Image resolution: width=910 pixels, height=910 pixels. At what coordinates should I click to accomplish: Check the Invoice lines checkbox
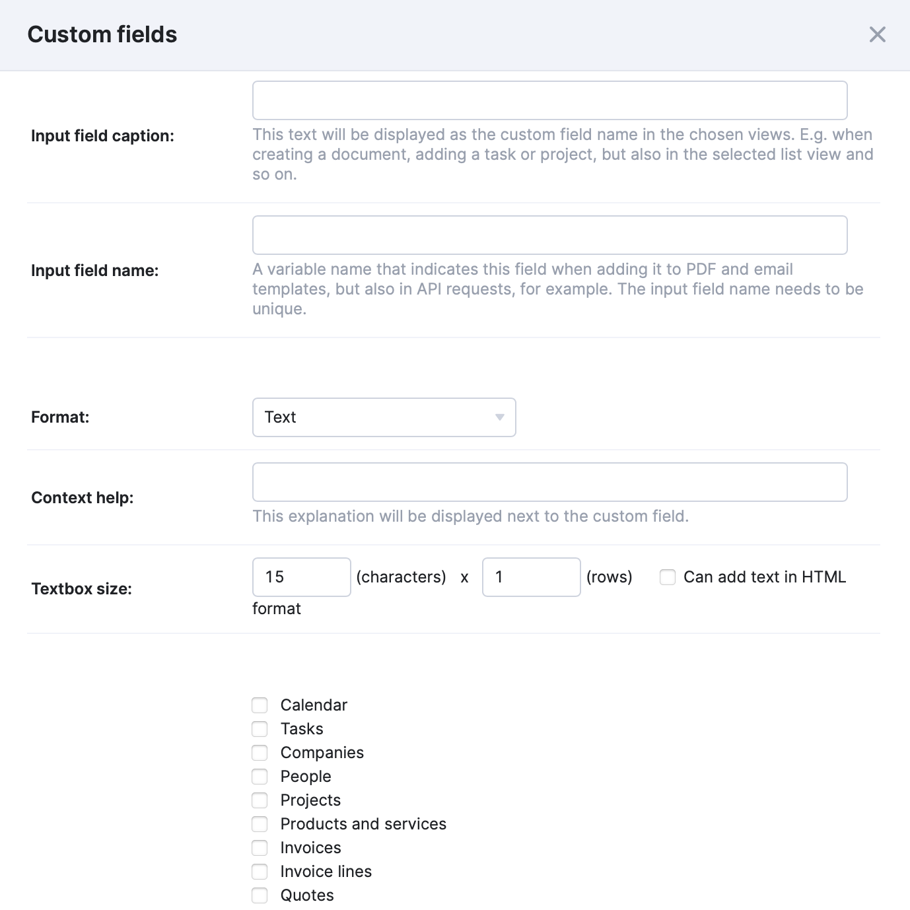coord(260,872)
